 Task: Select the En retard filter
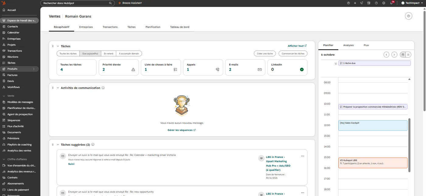click(109, 53)
